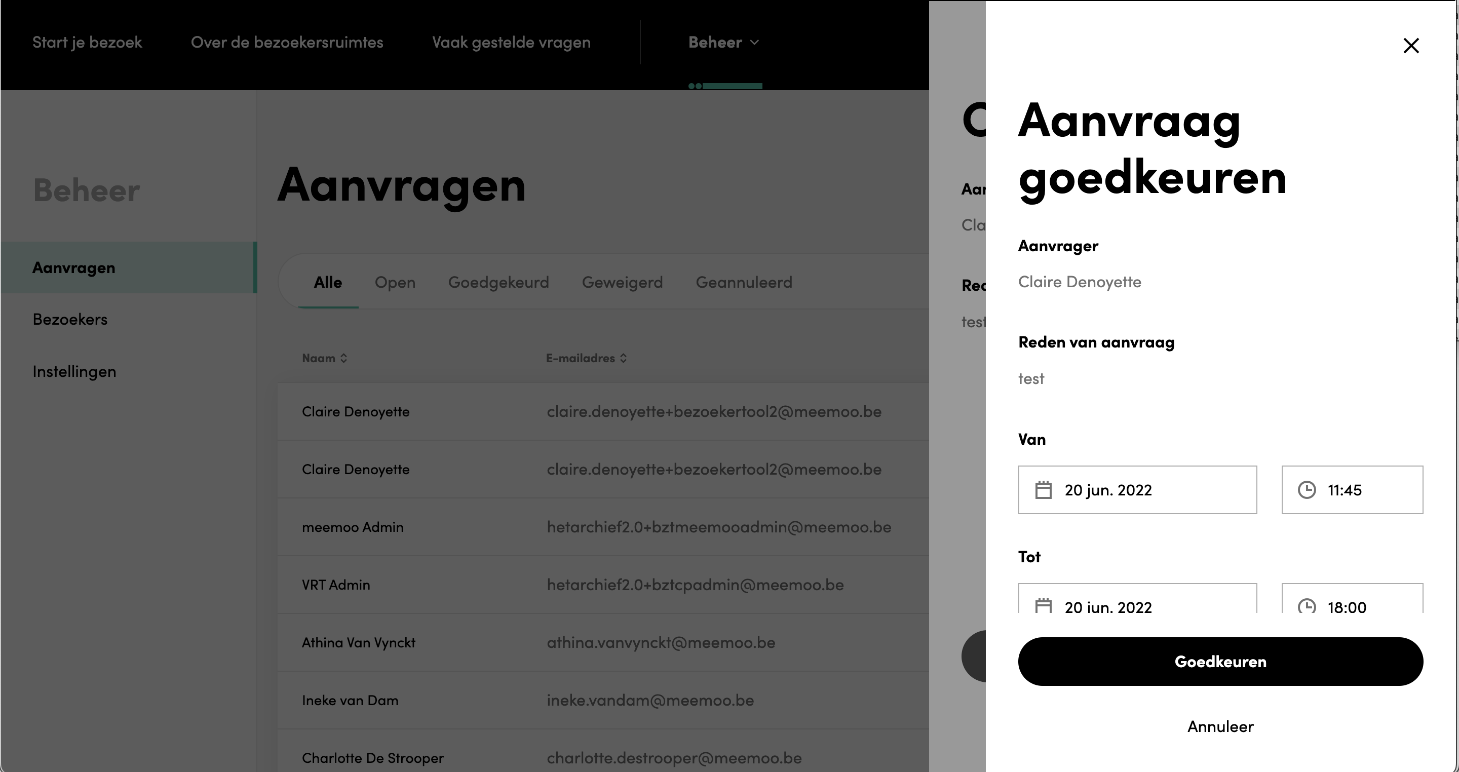This screenshot has width=1459, height=772.
Task: Select Instellingen in Beheer sidebar
Action: [x=74, y=371]
